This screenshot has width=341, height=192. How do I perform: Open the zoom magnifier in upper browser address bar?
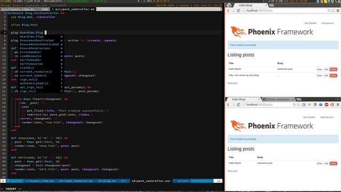[x=329, y=11]
